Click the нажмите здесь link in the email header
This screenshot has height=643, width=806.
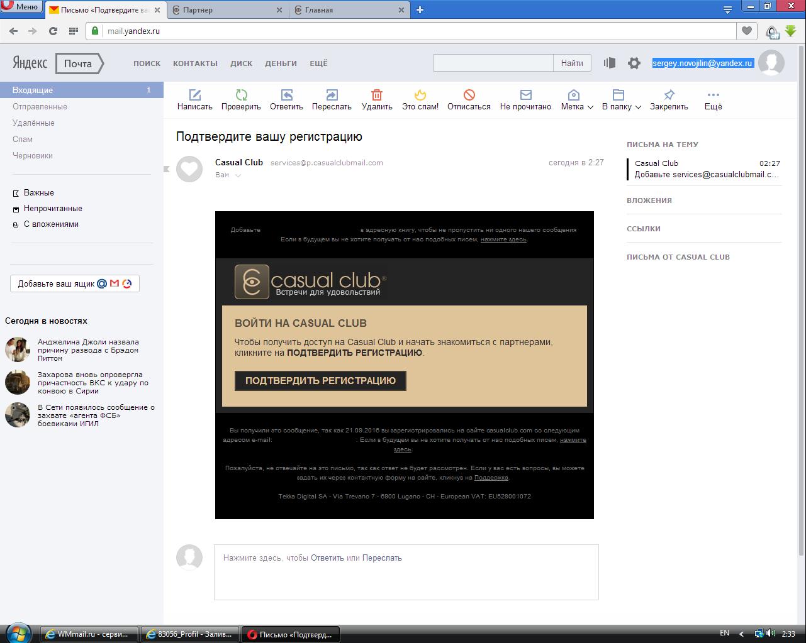click(503, 239)
